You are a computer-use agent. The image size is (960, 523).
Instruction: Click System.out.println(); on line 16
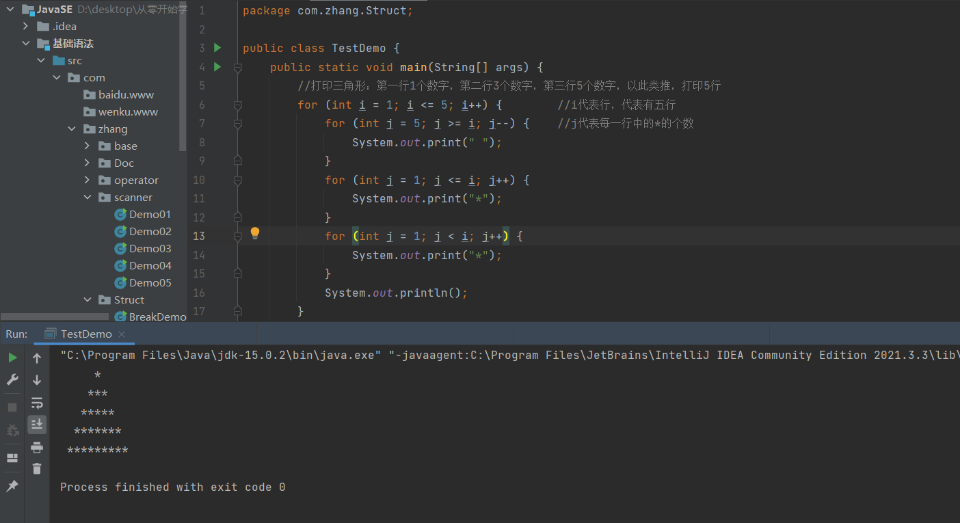[397, 293]
